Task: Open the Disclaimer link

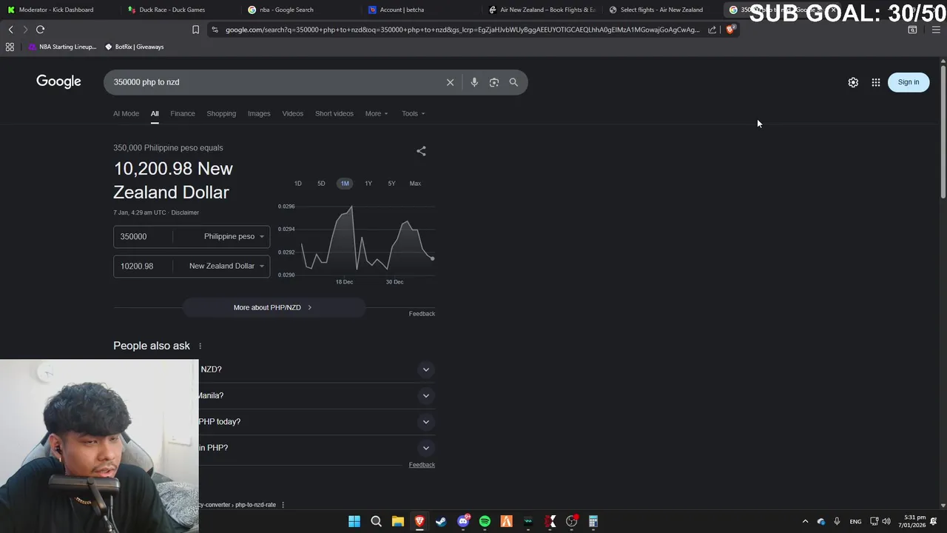Action: coord(185,212)
